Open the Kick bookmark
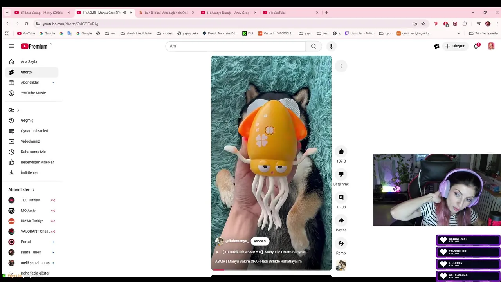 pos(248,33)
